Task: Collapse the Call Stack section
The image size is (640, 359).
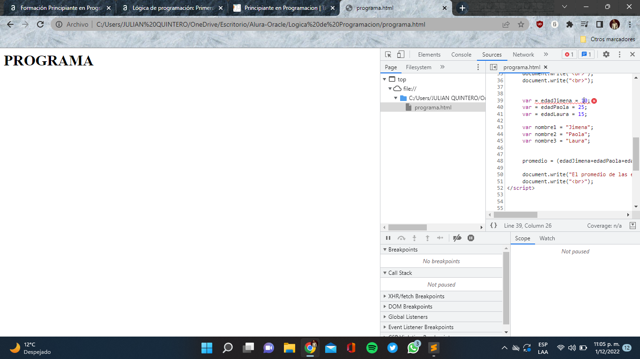Action: (441, 273)
